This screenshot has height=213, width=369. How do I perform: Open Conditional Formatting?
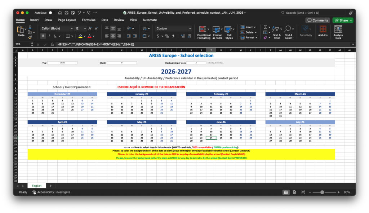coord(204,32)
